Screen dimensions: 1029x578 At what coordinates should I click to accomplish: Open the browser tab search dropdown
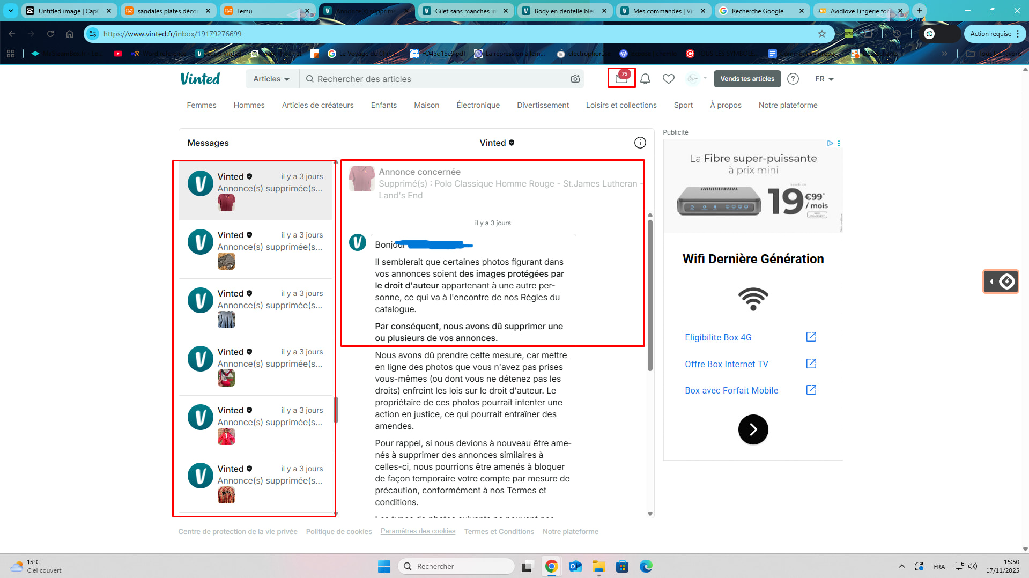[x=11, y=11]
